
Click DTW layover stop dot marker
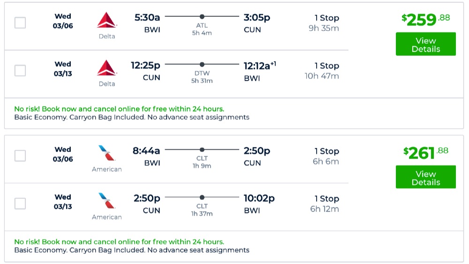click(202, 64)
